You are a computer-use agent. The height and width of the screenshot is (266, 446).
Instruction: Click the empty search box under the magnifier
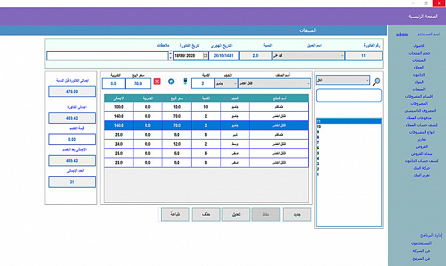(349, 96)
